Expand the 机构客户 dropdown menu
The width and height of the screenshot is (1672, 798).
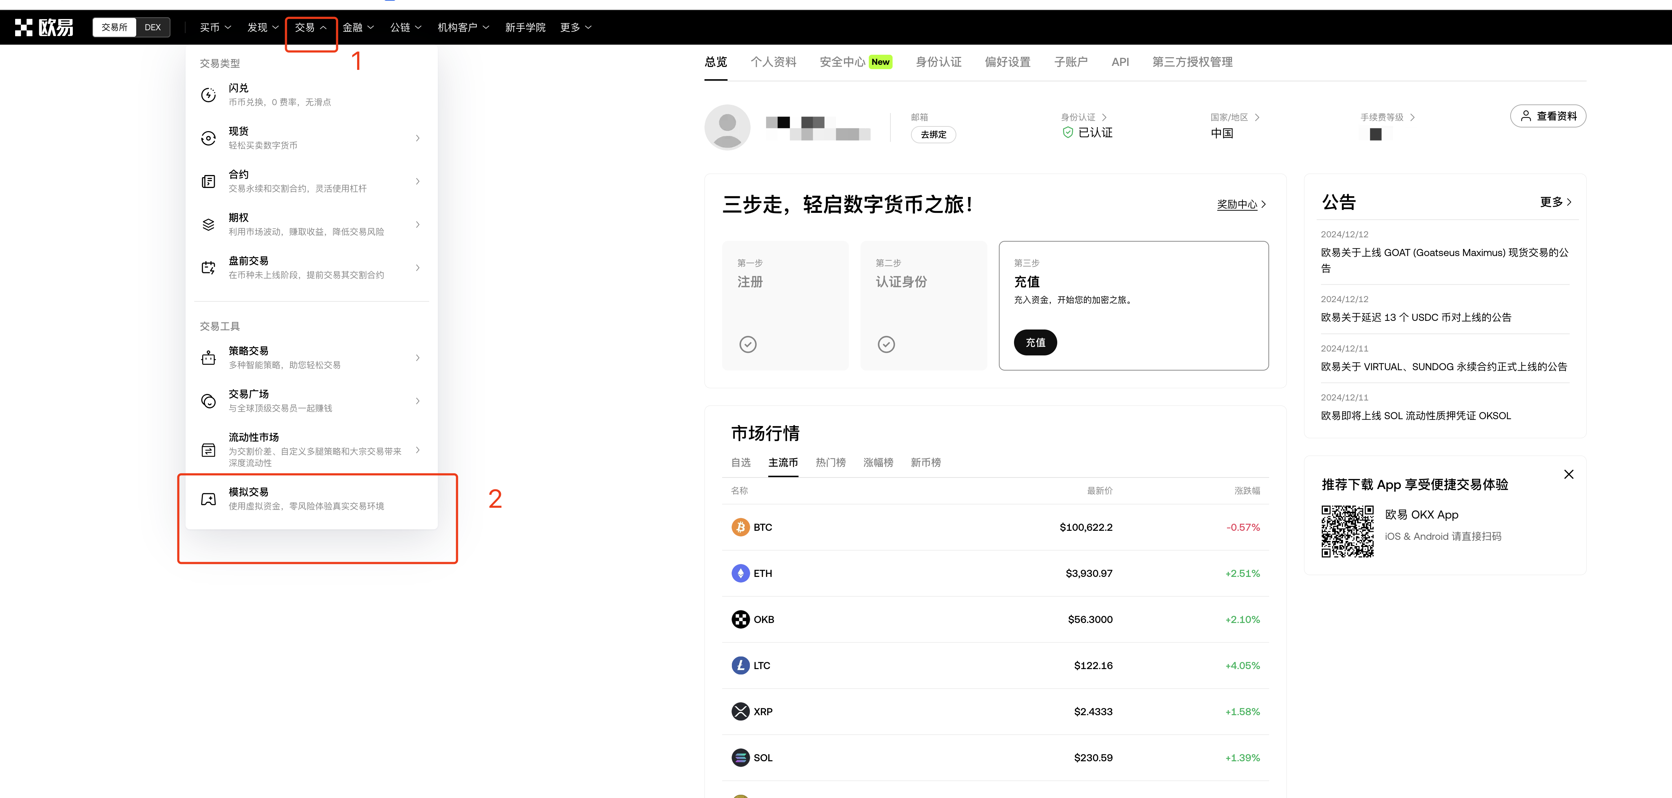click(x=463, y=27)
